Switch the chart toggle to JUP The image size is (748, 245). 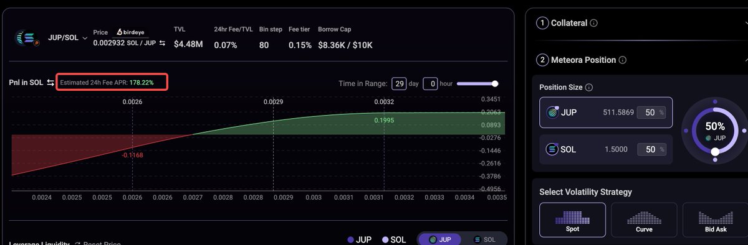(439, 239)
